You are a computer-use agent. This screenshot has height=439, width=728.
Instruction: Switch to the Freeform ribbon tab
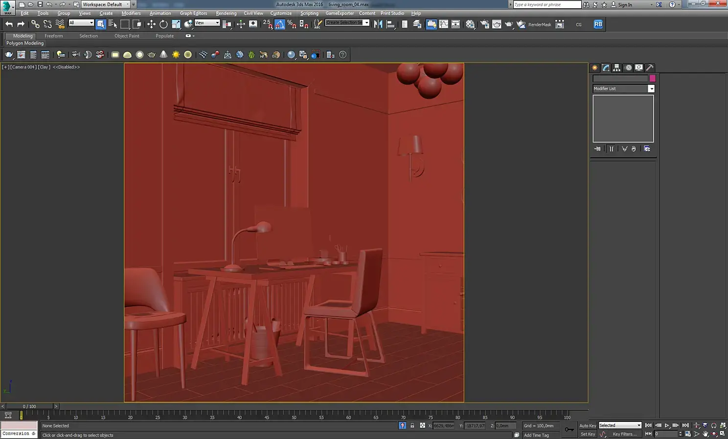point(53,36)
